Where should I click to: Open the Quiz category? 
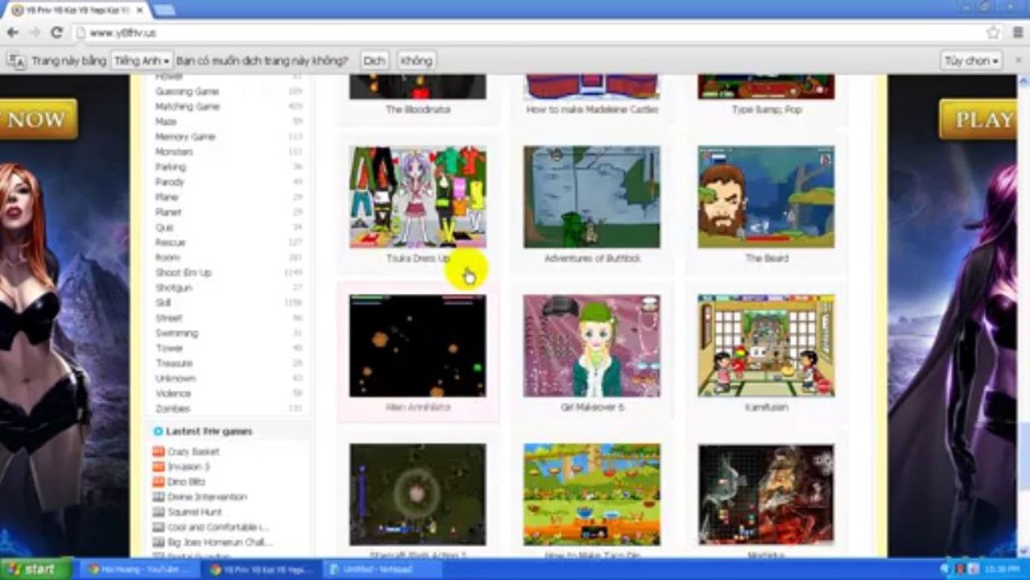164,227
